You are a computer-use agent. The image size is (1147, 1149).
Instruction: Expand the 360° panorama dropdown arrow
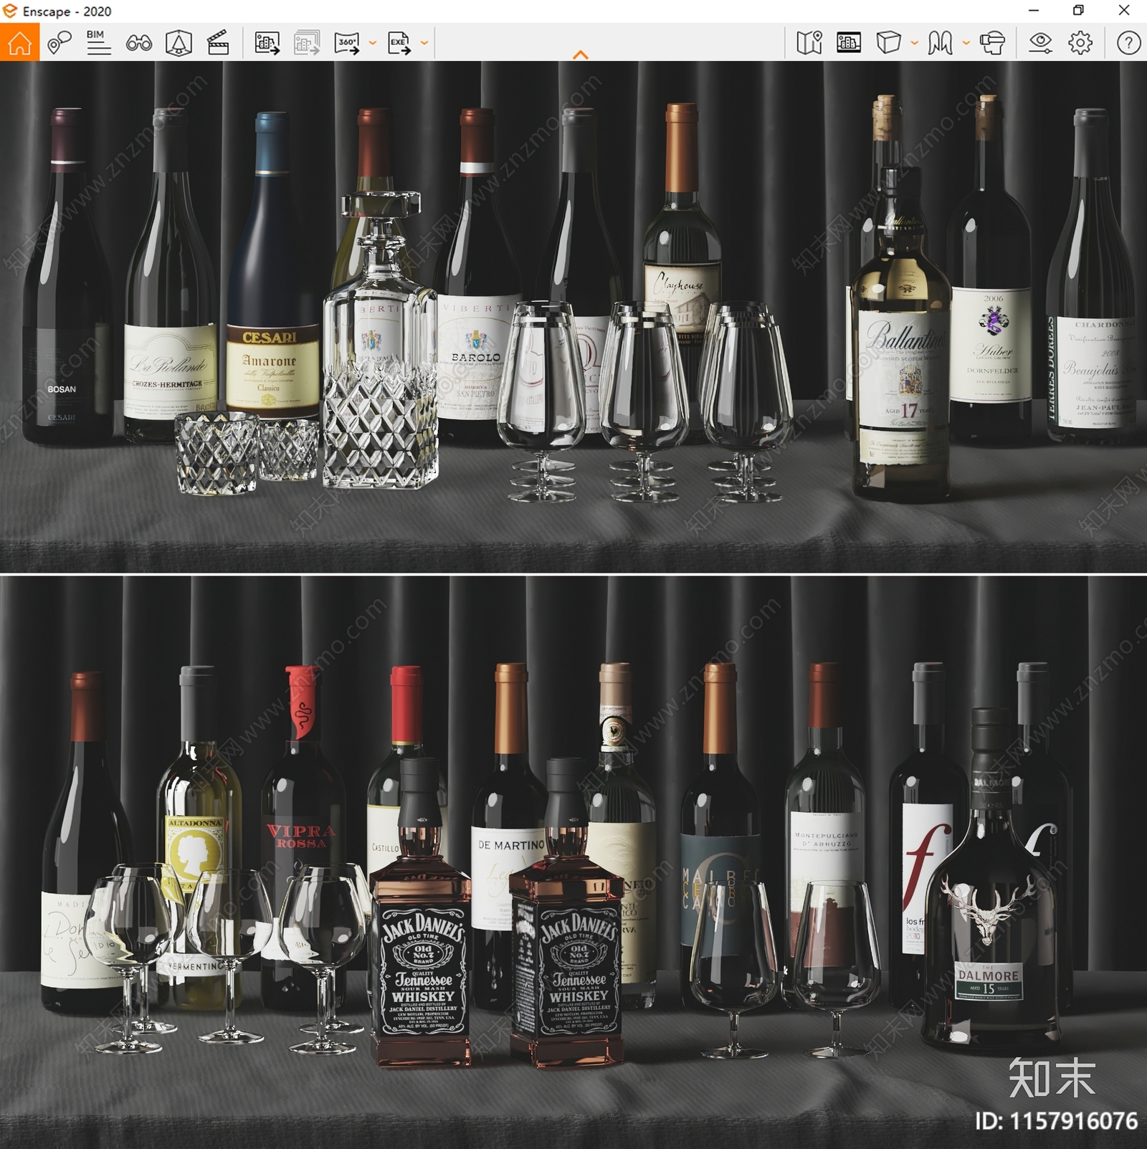tap(372, 43)
